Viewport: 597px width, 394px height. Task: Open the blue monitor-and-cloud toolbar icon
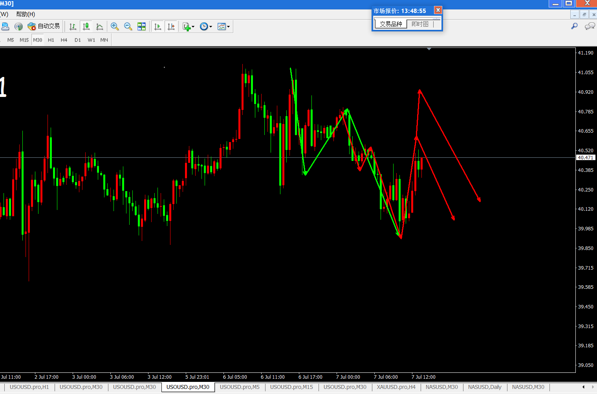click(x=5, y=26)
